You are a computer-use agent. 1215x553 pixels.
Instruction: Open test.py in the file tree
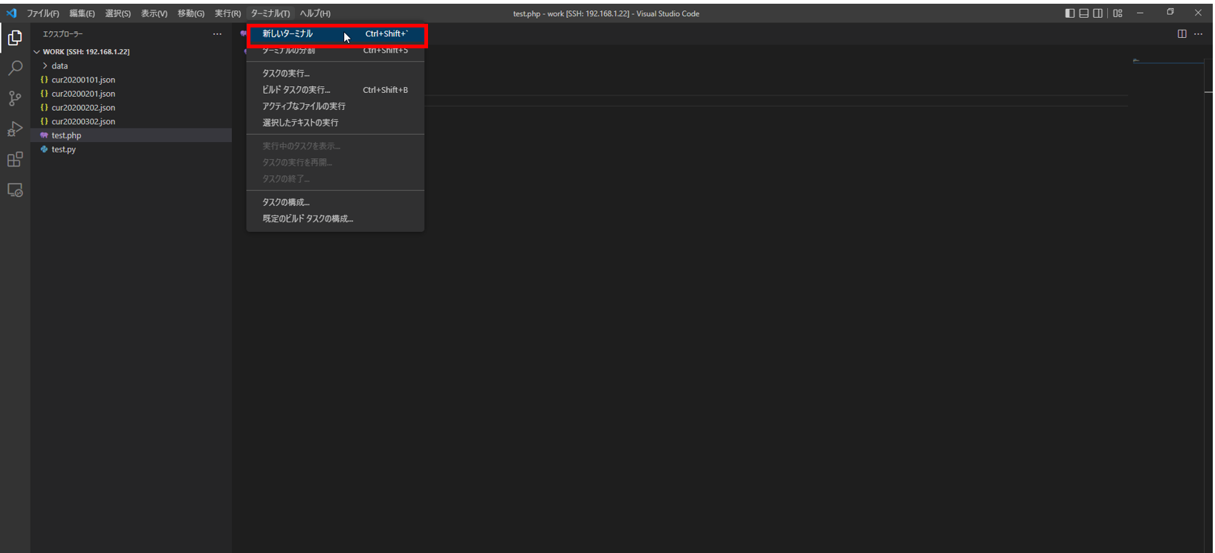point(132,149)
